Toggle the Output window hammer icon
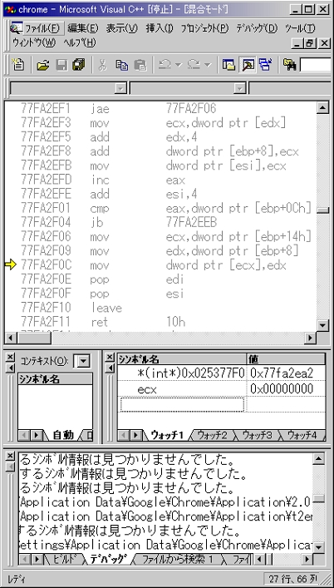 (x=248, y=65)
